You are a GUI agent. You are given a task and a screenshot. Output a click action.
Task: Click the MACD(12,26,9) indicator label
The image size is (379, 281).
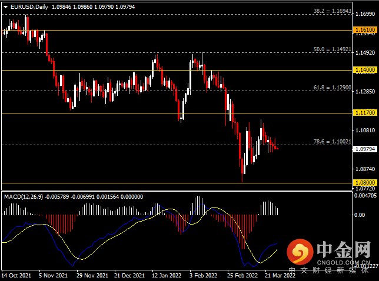point(24,197)
